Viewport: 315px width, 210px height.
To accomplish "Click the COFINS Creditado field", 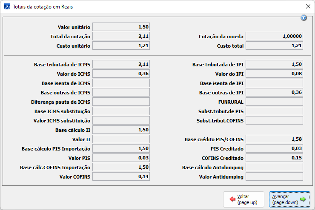I will (x=274, y=158).
